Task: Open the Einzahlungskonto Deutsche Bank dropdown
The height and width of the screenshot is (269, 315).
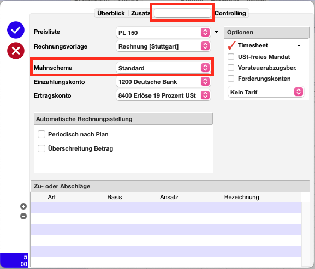Action: pyautogui.click(x=163, y=82)
